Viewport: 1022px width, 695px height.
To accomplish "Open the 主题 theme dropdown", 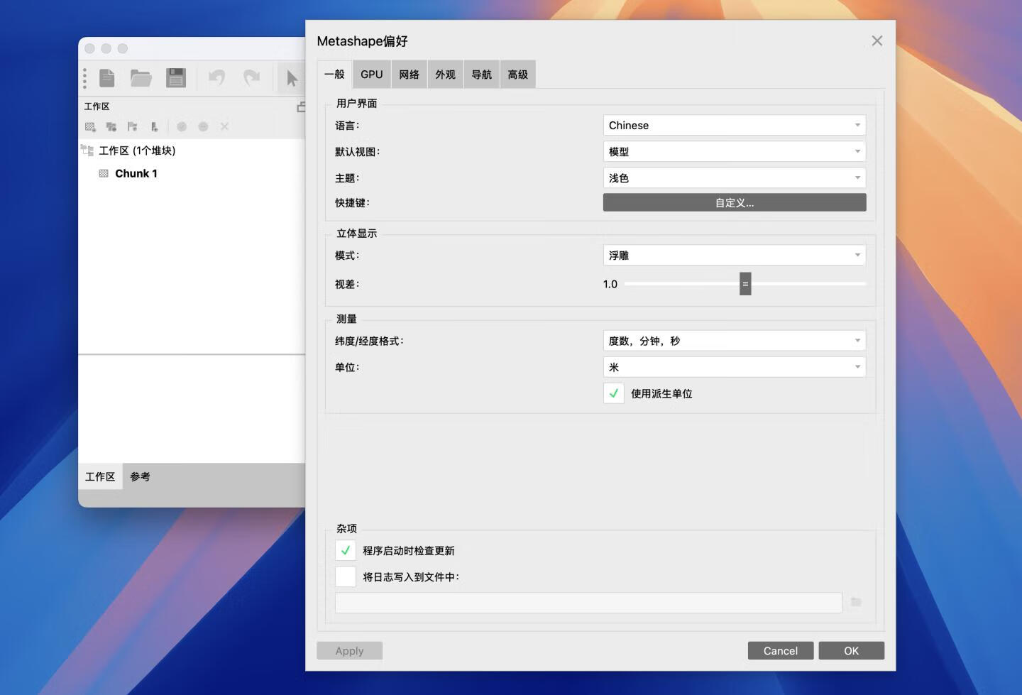I will pos(735,177).
